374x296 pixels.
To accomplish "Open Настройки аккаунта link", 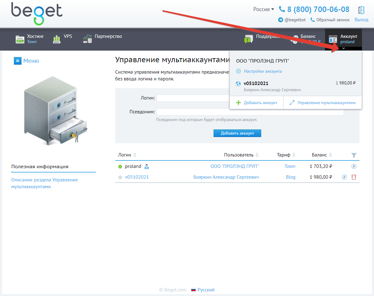I will coord(263,71).
